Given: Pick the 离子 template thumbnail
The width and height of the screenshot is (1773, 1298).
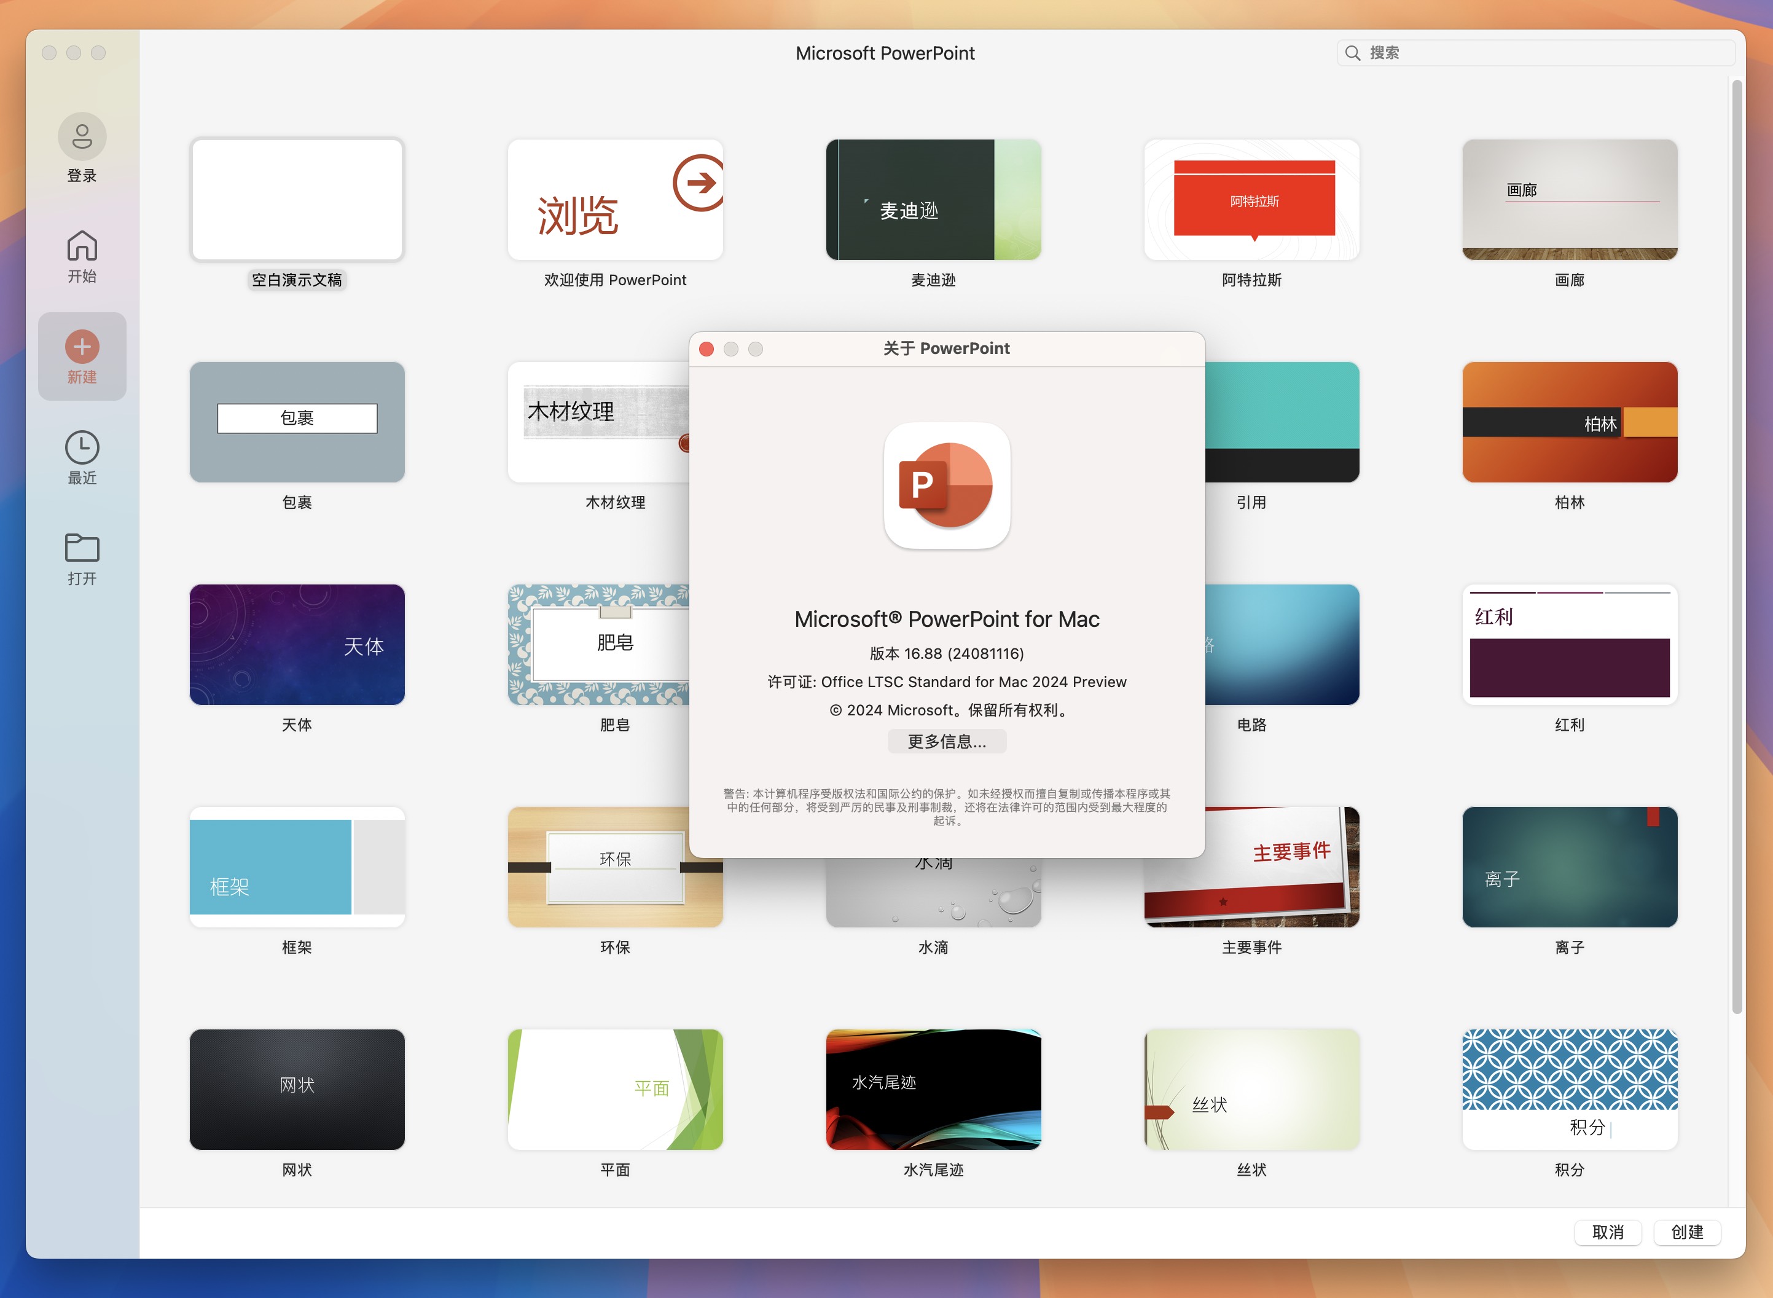Looking at the screenshot, I should pos(1570,867).
